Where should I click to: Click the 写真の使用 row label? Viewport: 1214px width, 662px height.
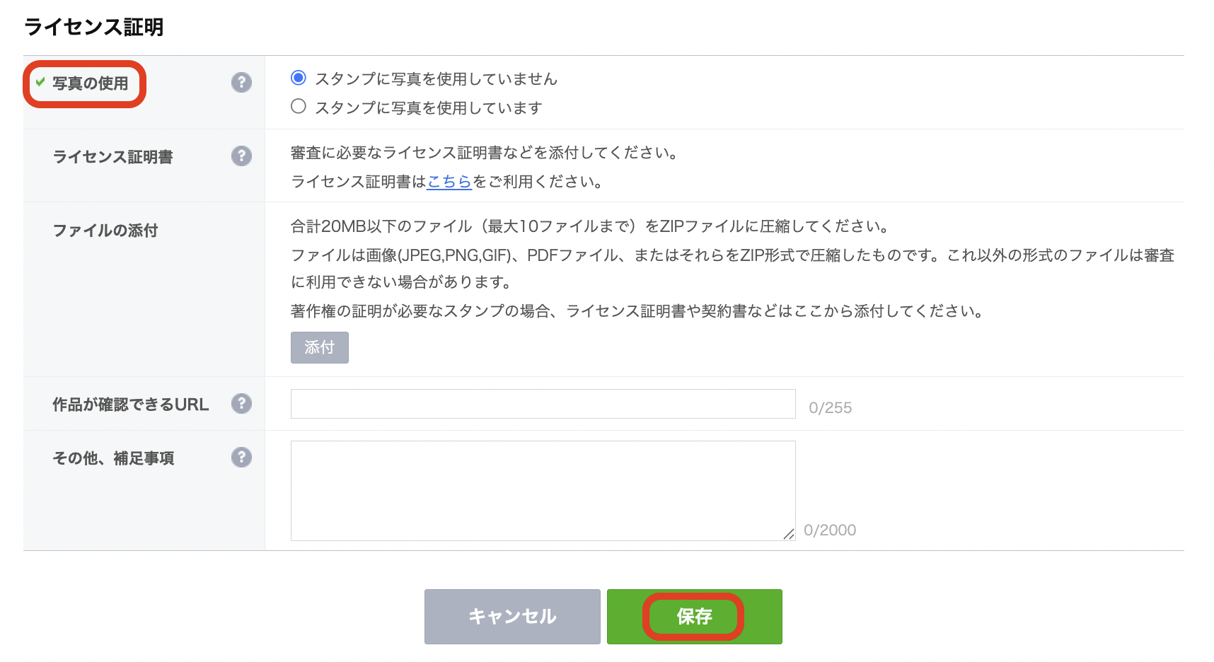(91, 83)
